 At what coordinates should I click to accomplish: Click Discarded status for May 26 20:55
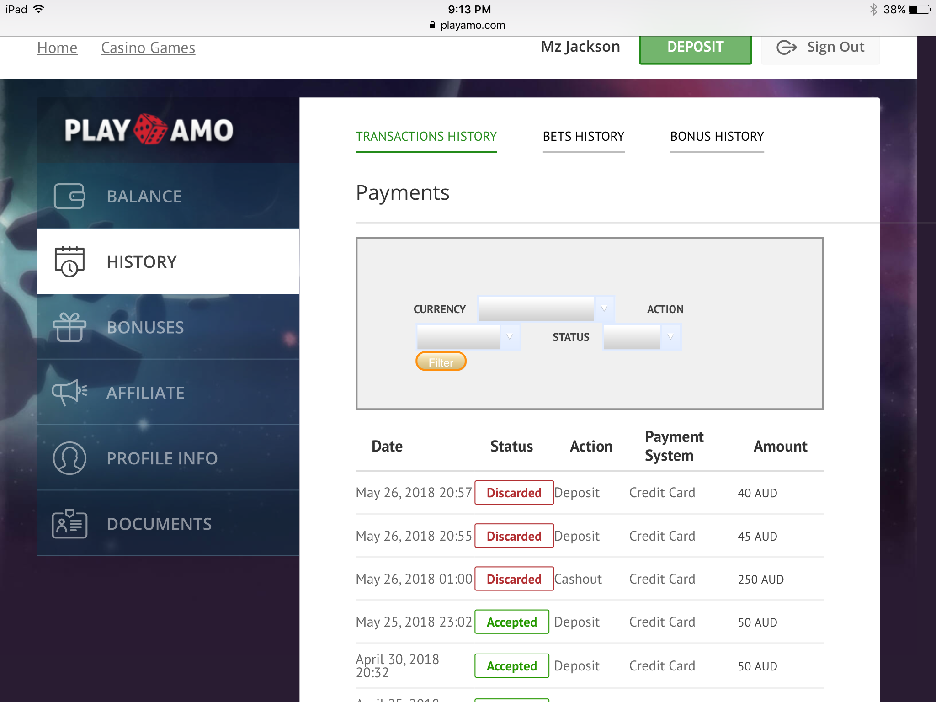pyautogui.click(x=514, y=536)
